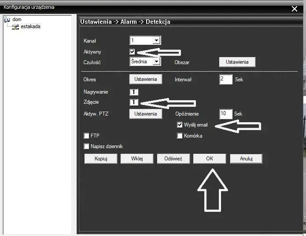Click the Anuluj button
Viewport: 306px width, 236px height.
tap(246, 159)
